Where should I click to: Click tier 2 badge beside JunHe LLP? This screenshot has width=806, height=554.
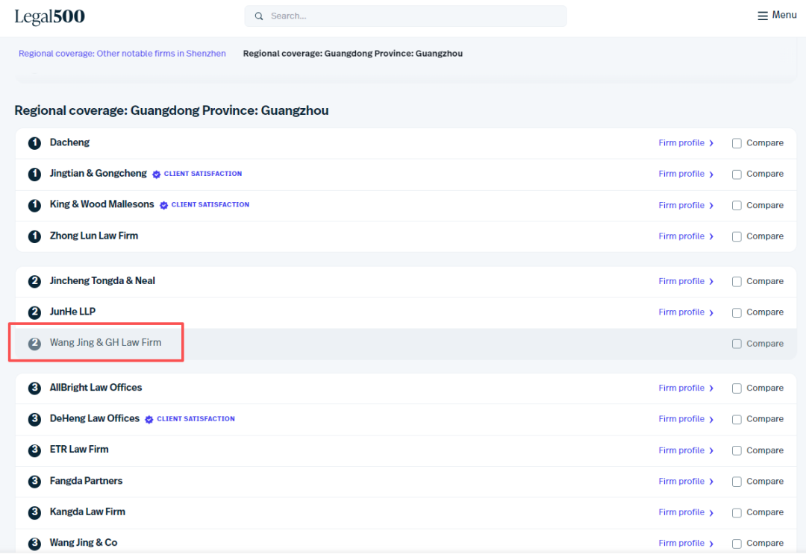(x=34, y=312)
